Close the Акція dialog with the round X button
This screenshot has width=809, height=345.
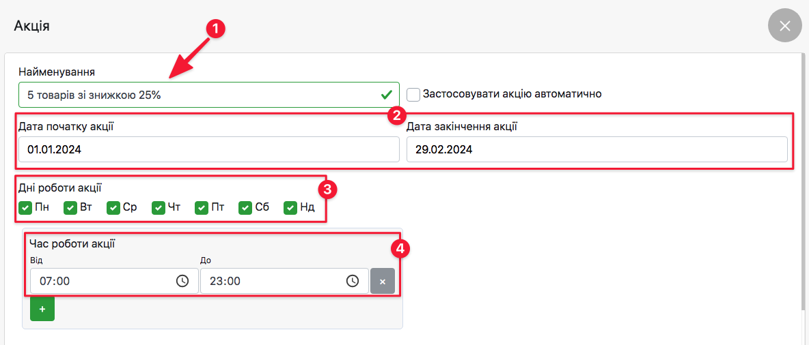[784, 26]
